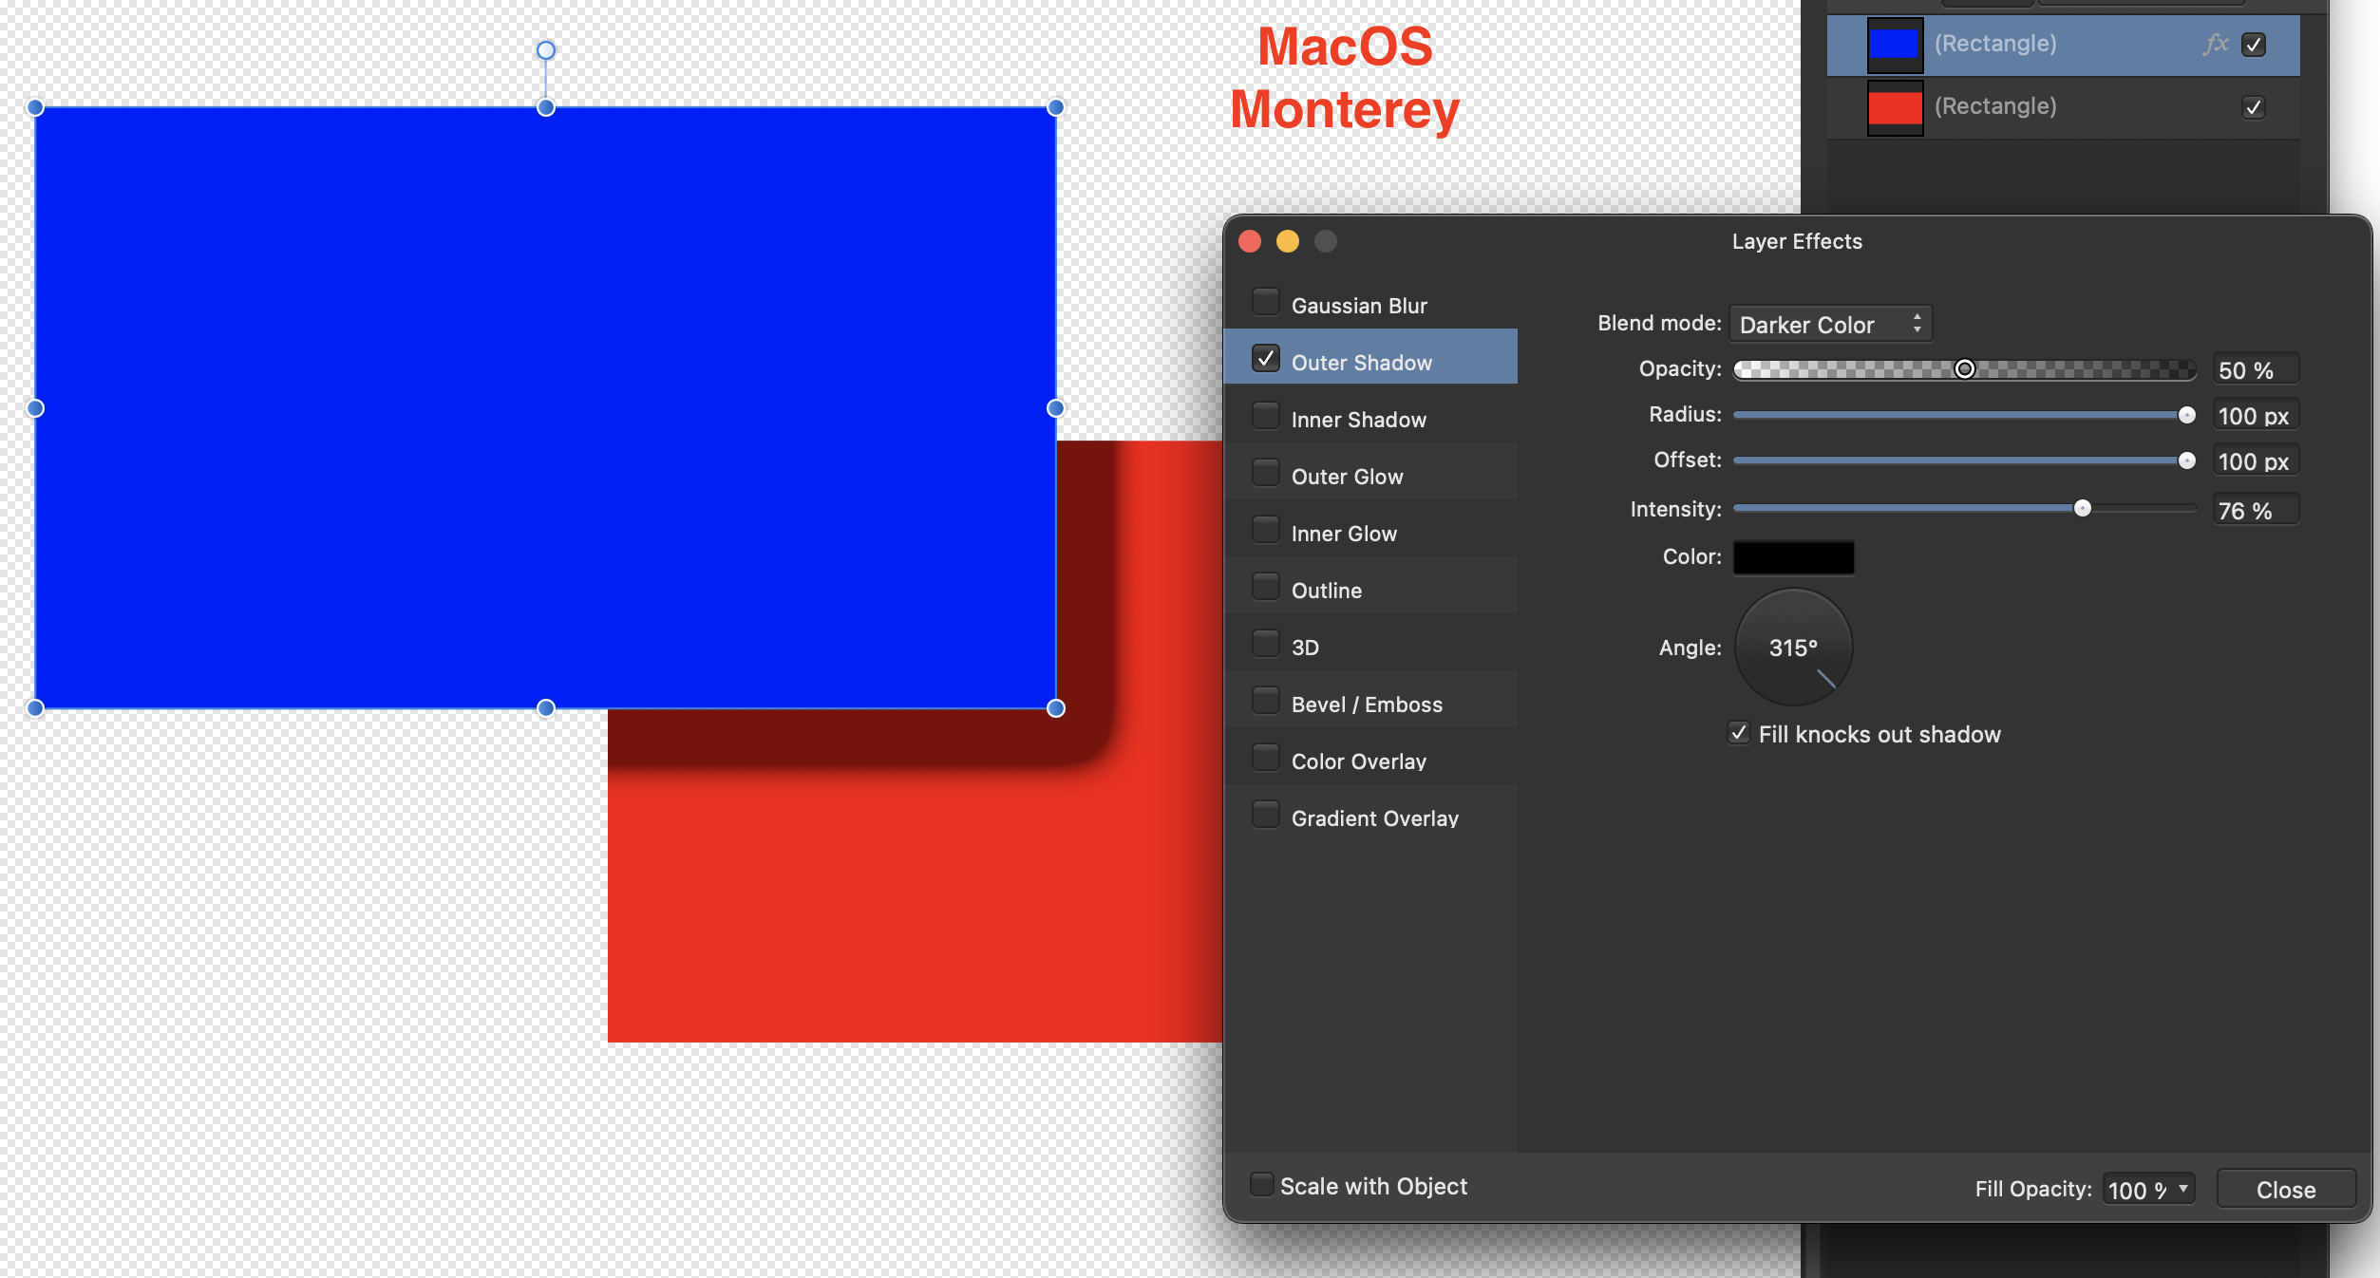The image size is (2380, 1278).
Task: Select the red Rectangle layer thumbnail
Action: coord(1893,106)
